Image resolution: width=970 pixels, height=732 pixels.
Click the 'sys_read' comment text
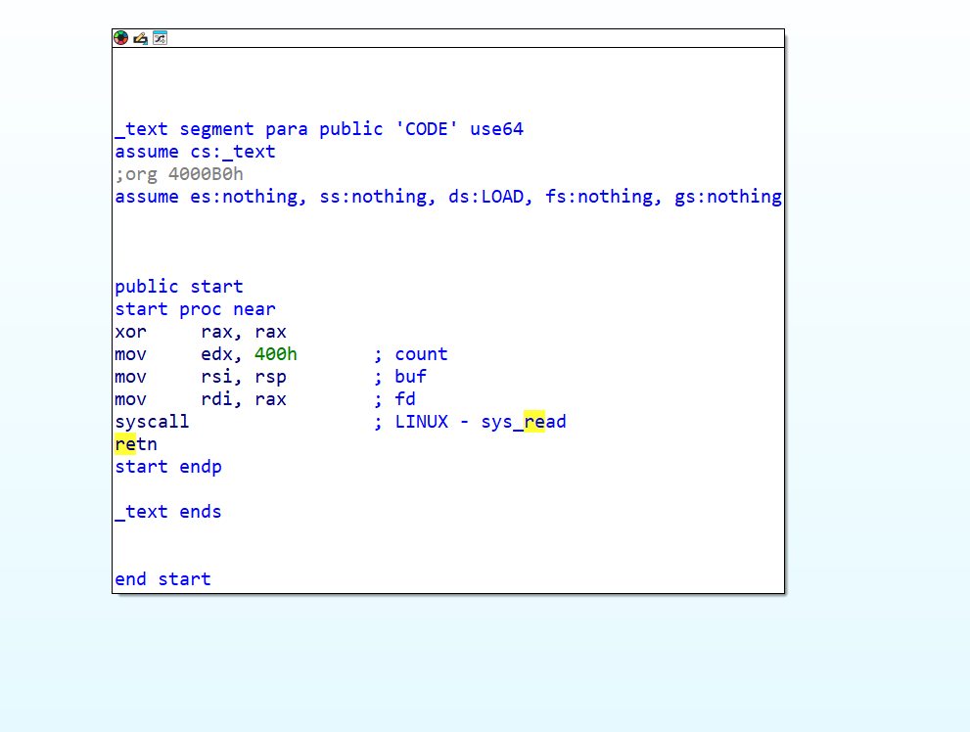pyautogui.click(x=523, y=422)
